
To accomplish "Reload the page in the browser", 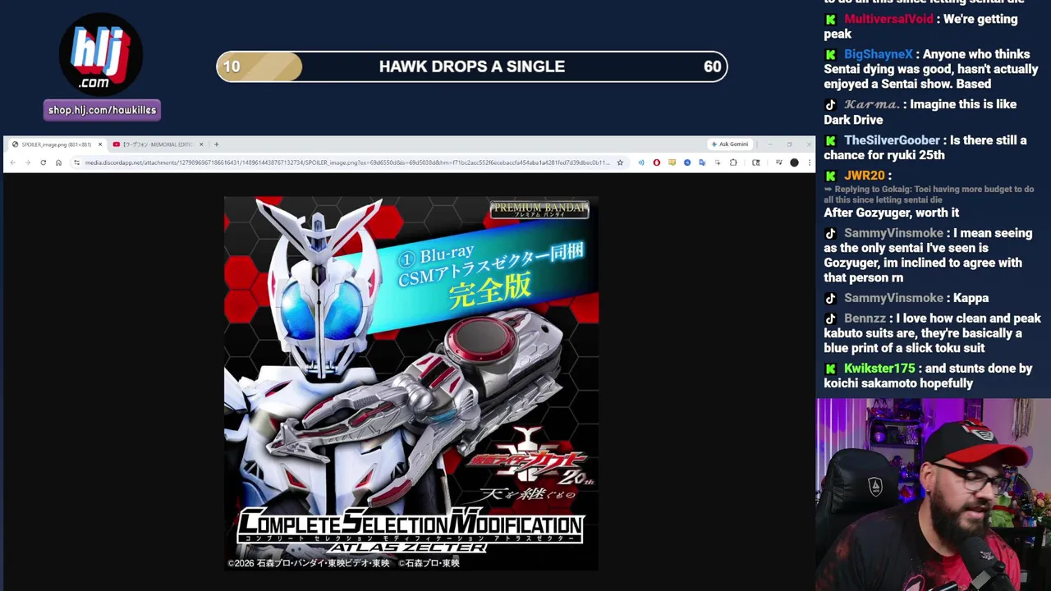I will (43, 163).
